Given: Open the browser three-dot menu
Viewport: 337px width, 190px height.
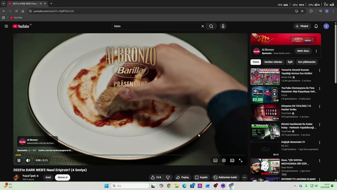Looking at the screenshot, I should point(333,11).
